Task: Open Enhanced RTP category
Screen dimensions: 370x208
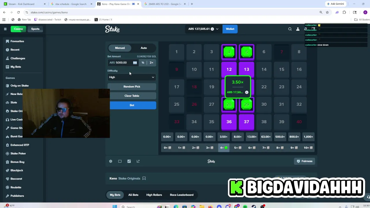Action: (x=20, y=145)
